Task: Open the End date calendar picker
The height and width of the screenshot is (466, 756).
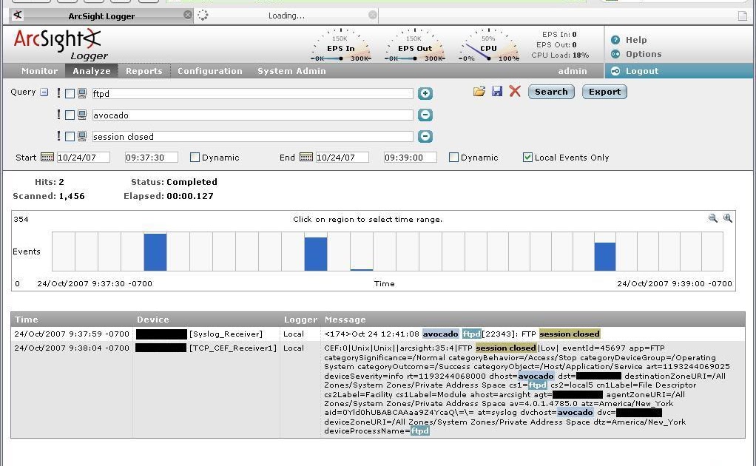Action: point(306,157)
